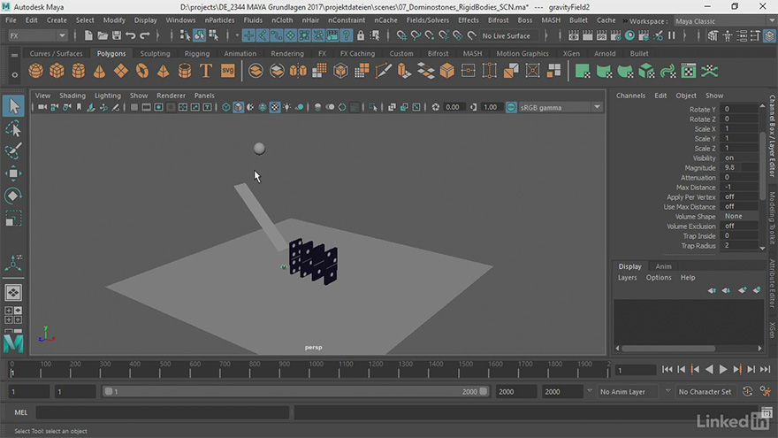Create a polygon cube from the shelf
Image resolution: width=778 pixels, height=438 pixels.
(57, 71)
